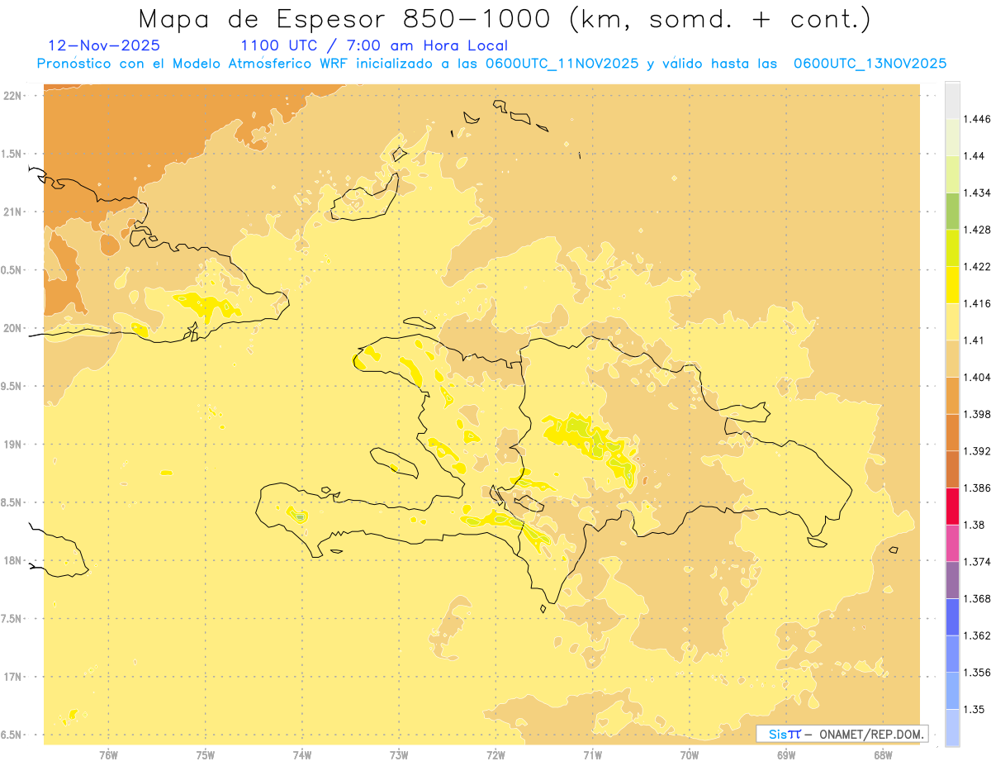Click legend value 1.434
Image resolution: width=991 pixels, height=766 pixels.
[x=977, y=193]
